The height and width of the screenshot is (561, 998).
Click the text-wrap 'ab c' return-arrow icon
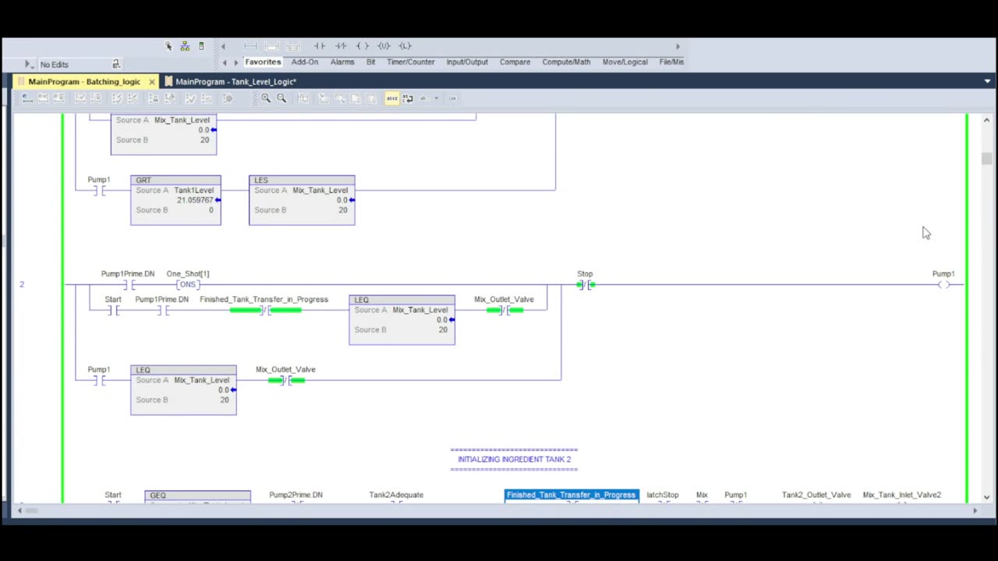408,98
